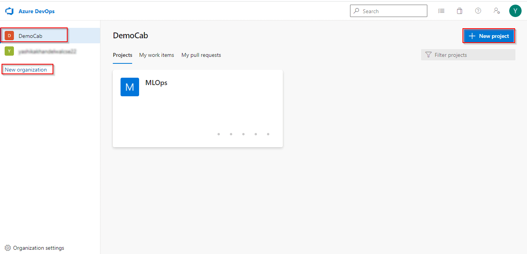Select the DemoCab organization avatar
Screen dimensions: 527x254
(x=9, y=35)
